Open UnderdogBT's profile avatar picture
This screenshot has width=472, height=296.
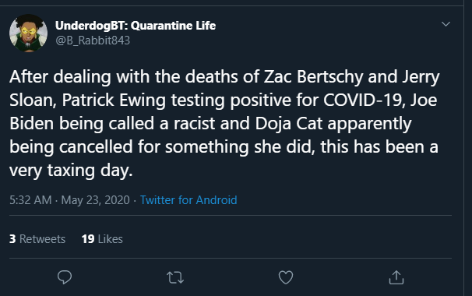[x=28, y=33]
